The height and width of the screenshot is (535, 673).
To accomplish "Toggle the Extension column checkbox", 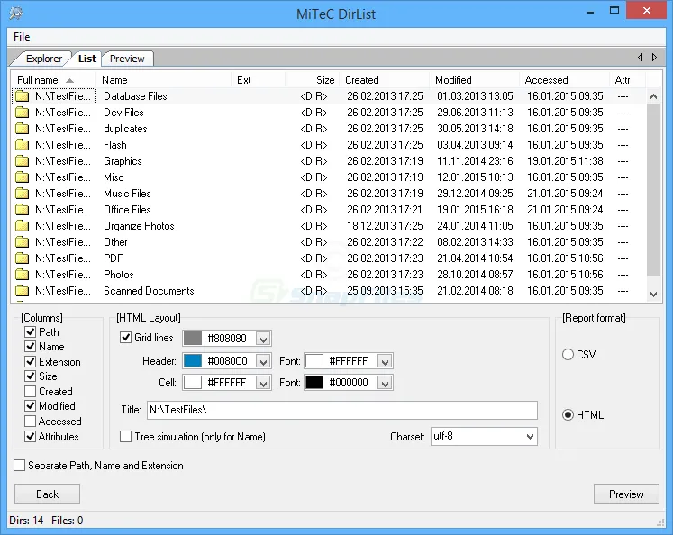I will tap(30, 362).
